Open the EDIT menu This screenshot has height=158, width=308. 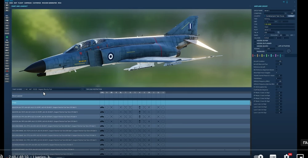(15, 3)
